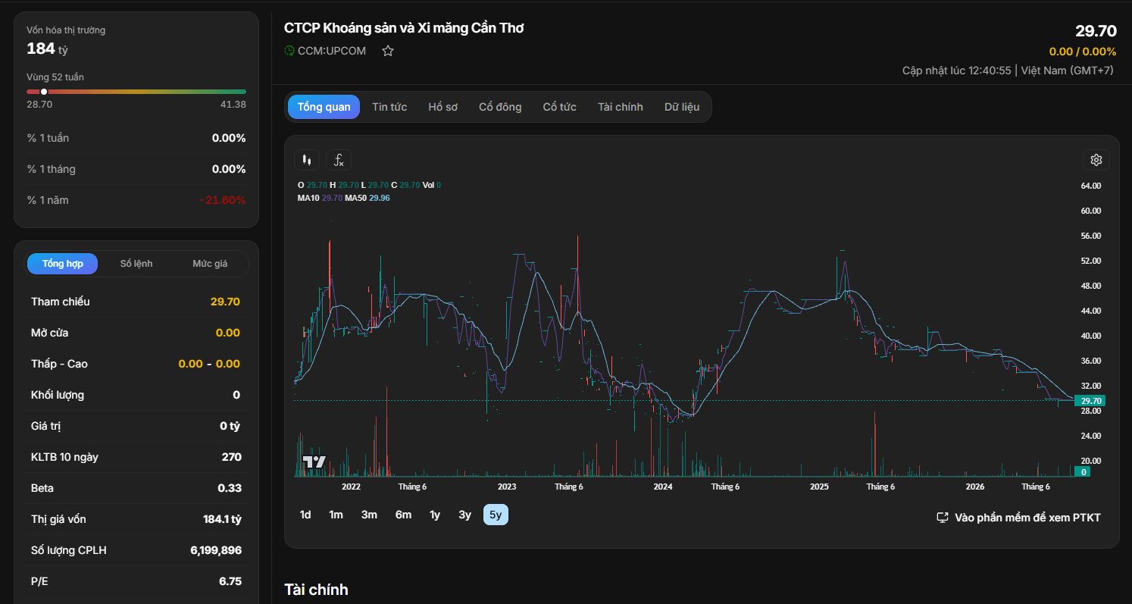This screenshot has height=604, width=1132.
Task: Click the Số lượng CPLH value 6,199,896
Action: pyautogui.click(x=216, y=550)
